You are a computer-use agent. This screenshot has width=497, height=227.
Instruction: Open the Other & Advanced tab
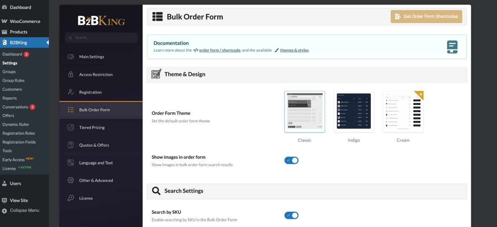pyautogui.click(x=101, y=181)
